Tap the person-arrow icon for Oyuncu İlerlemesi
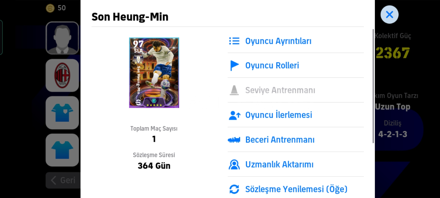This screenshot has height=198, width=440. 235,115
